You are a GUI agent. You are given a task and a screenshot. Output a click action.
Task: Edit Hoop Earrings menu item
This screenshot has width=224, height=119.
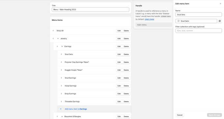click(x=119, y=86)
